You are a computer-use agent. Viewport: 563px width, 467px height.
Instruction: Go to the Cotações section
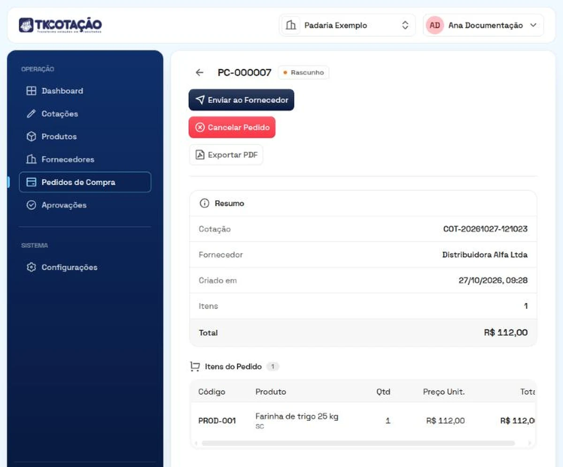(85, 114)
